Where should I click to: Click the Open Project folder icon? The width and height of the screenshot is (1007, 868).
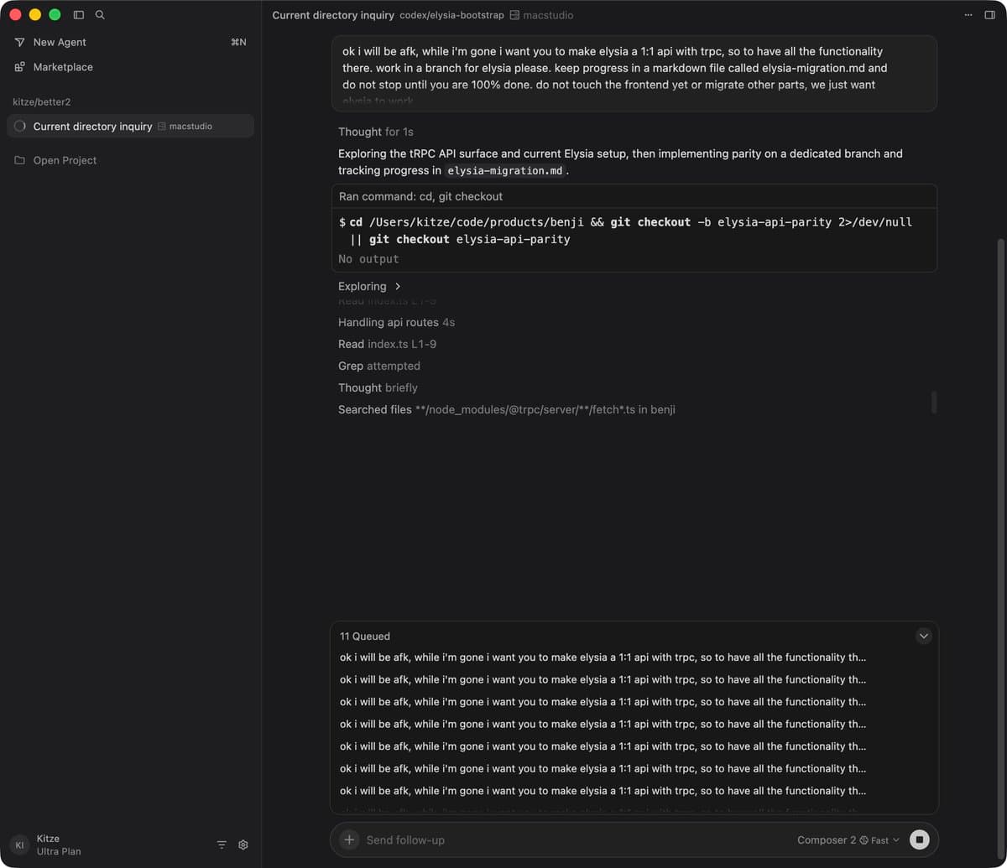click(18, 160)
